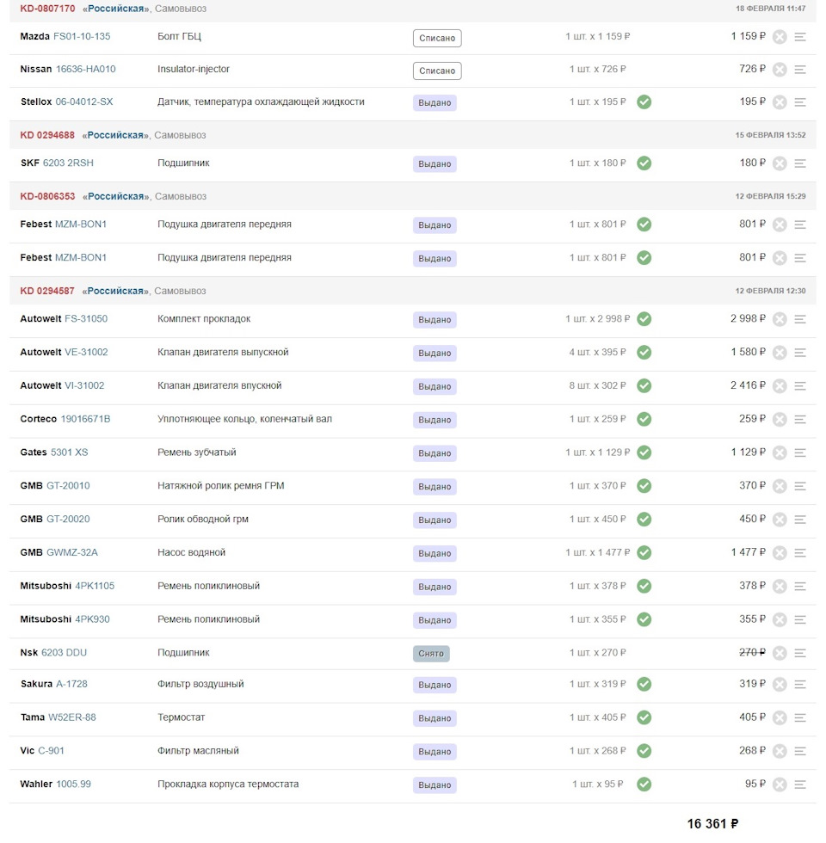Open menu for Mitsuboshi 4PK930 row
This screenshot has width=826, height=843.
800,619
